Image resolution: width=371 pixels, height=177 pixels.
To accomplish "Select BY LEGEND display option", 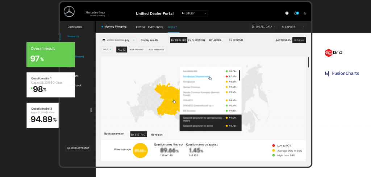I will pyautogui.click(x=235, y=40).
